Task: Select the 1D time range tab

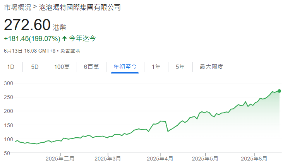Action: [11, 67]
